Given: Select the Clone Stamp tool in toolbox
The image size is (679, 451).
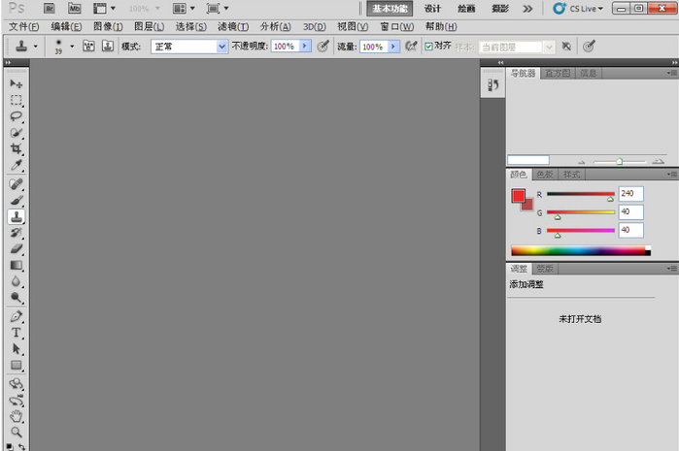Looking at the screenshot, I should [16, 216].
